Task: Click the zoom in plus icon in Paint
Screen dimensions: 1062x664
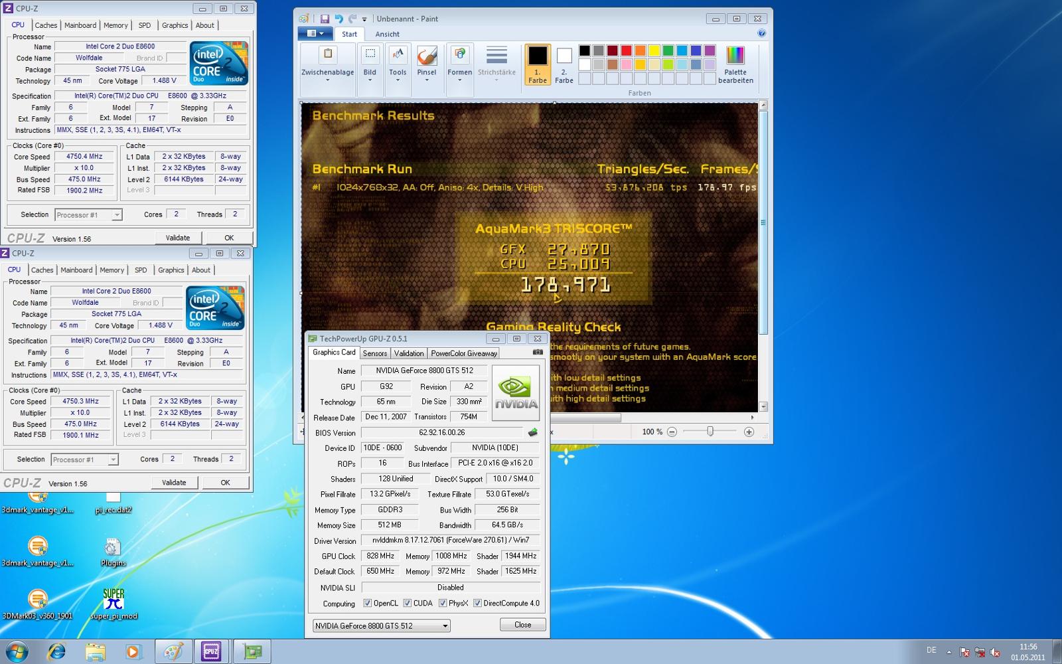Action: point(749,432)
